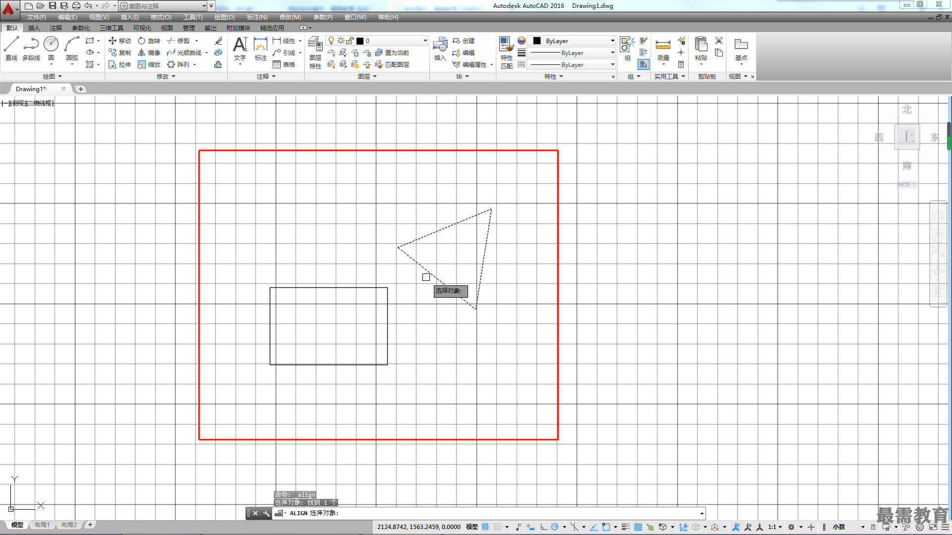This screenshot has width=952, height=535.
Task: Toggle transparency display in status bar
Action: pyautogui.click(x=638, y=527)
